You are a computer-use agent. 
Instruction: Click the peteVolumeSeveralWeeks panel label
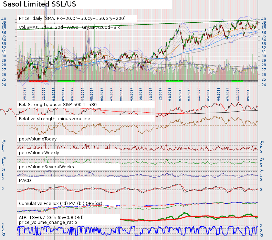(46, 167)
